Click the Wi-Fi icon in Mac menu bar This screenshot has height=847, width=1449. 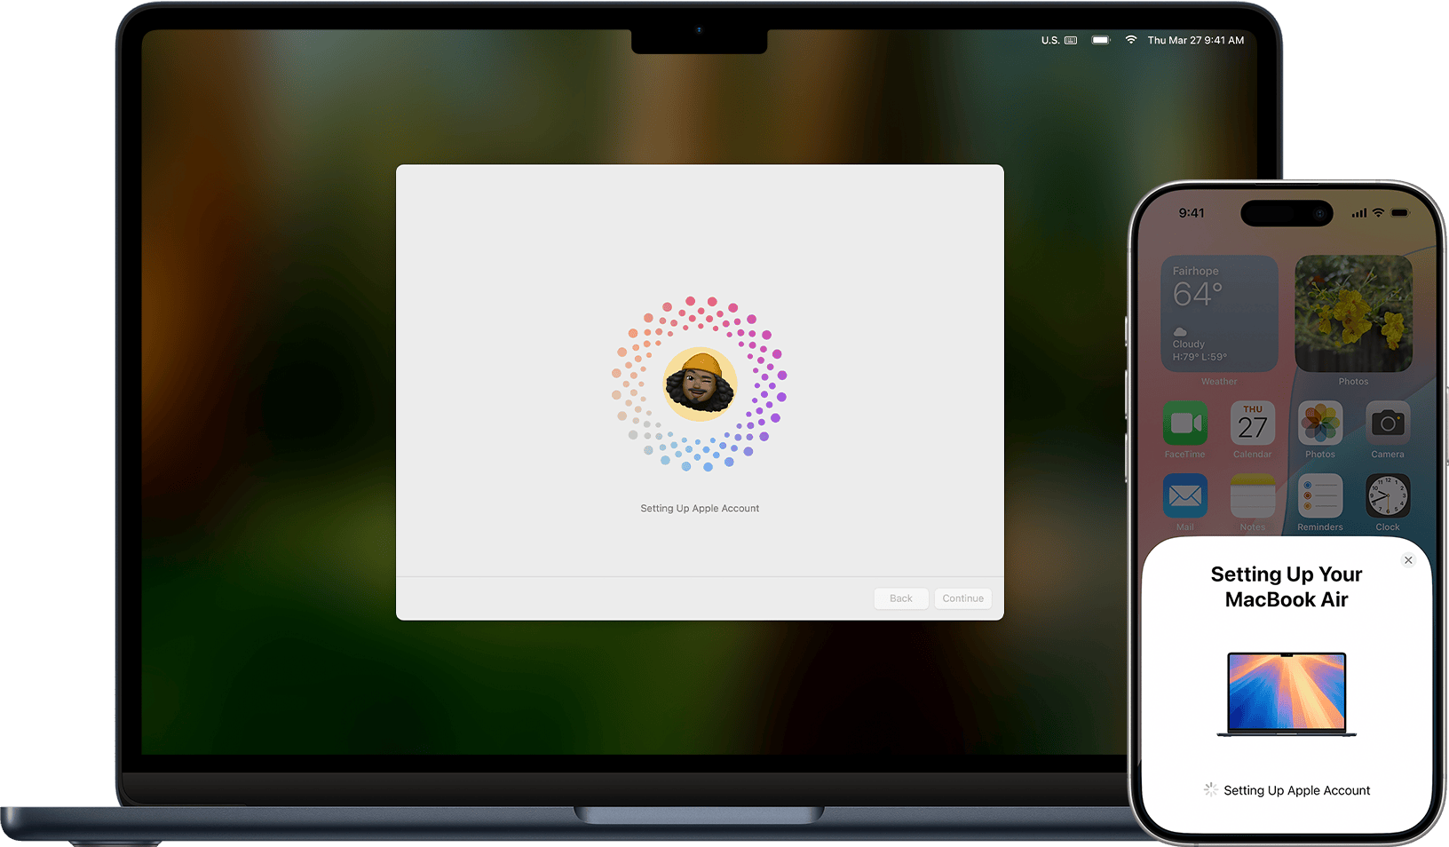[1130, 40]
